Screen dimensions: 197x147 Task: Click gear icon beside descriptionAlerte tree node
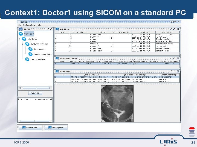pyautogui.click(x=27, y=59)
